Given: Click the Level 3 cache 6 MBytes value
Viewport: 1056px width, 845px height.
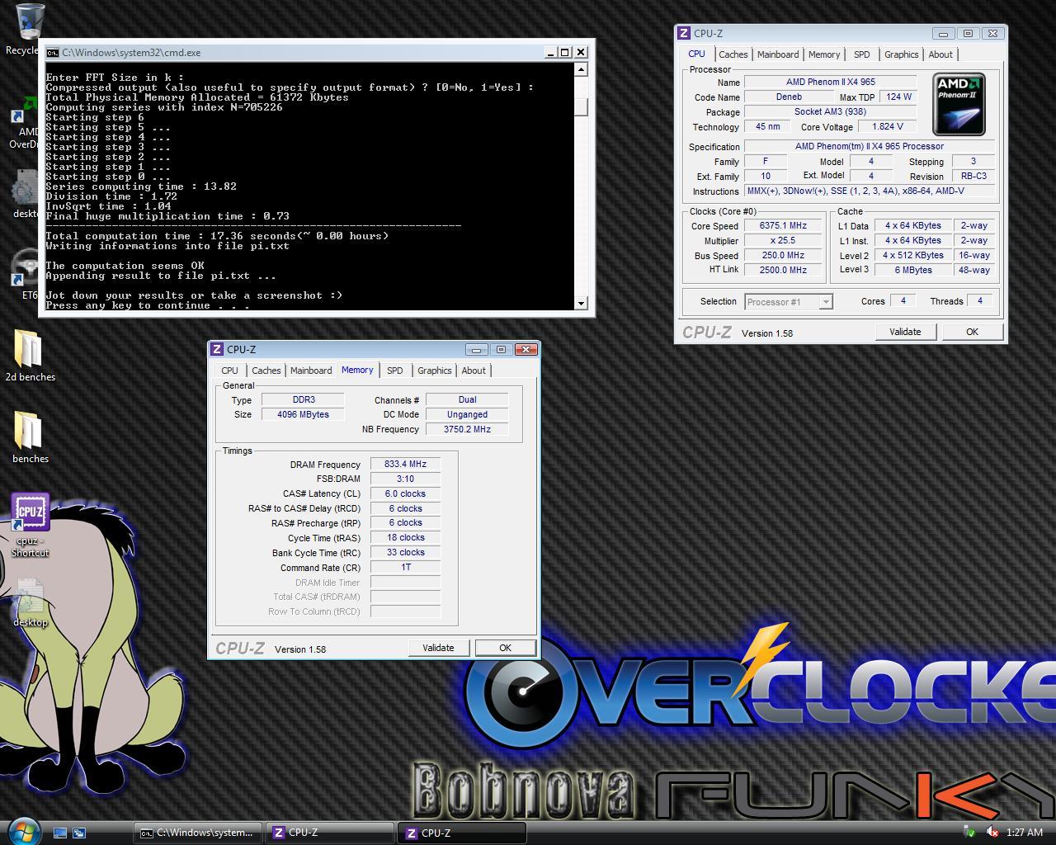Looking at the screenshot, I should (x=912, y=270).
